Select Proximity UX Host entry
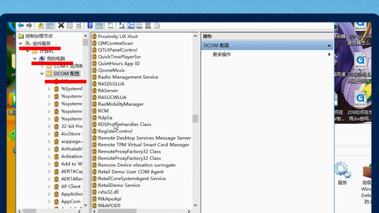 [118, 37]
